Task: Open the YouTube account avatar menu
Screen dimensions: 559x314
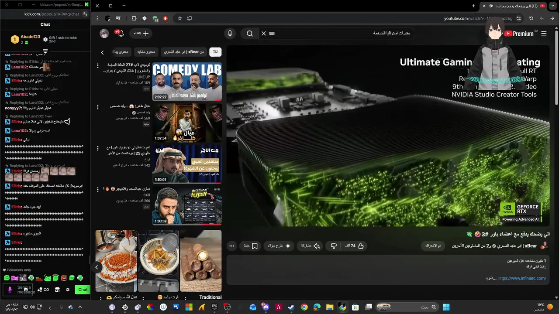Action: 104,33
